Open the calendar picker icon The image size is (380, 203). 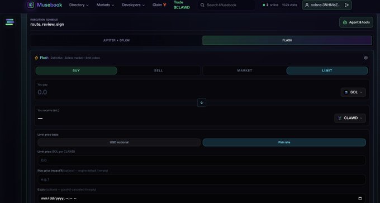coord(360,199)
